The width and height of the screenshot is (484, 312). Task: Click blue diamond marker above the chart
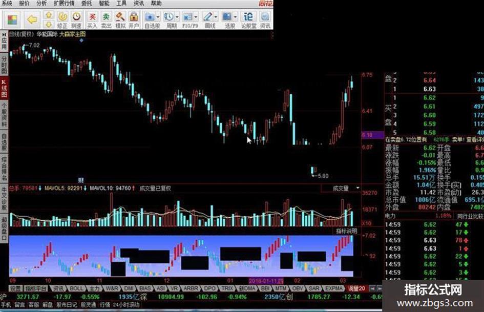81,40
